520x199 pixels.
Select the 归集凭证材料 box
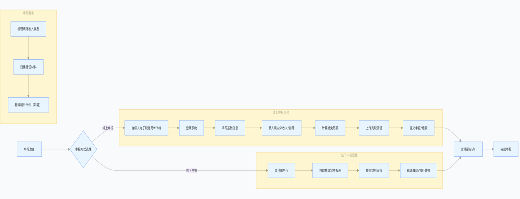pyautogui.click(x=28, y=67)
